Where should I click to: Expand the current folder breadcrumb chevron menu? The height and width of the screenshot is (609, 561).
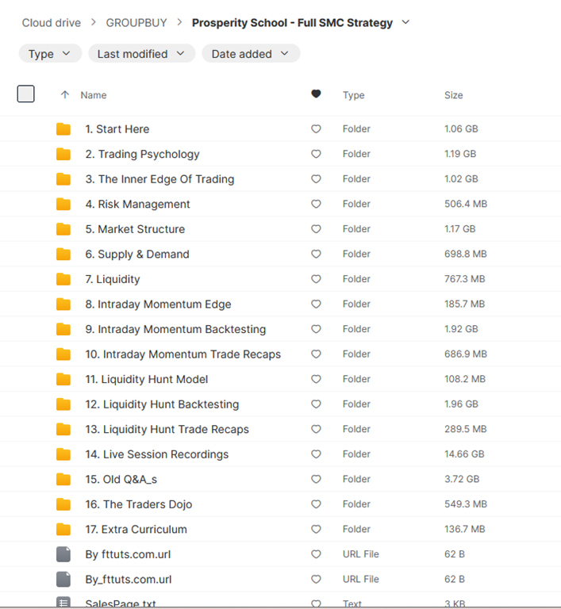tap(406, 22)
